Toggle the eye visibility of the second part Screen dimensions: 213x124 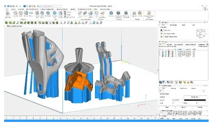click(x=166, y=52)
